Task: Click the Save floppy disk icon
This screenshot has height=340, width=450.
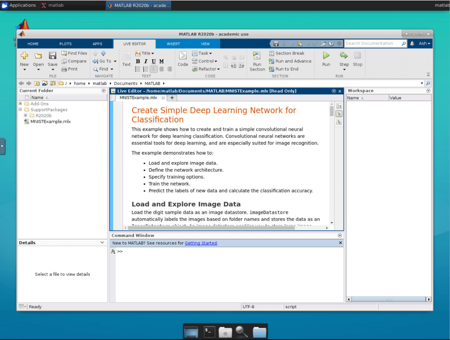Action: 52,56
